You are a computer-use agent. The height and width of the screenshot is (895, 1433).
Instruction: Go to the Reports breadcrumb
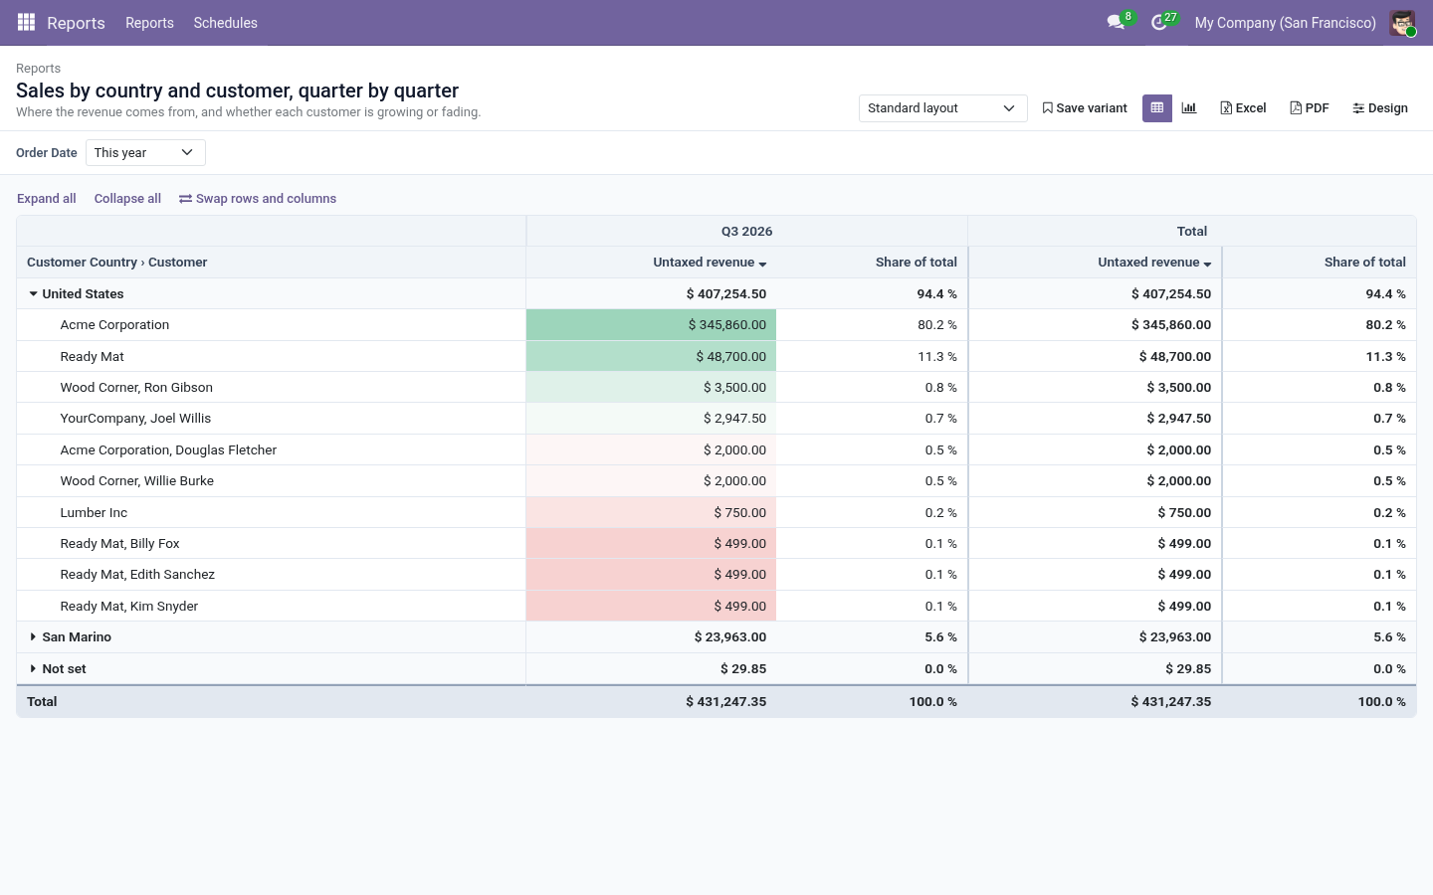(x=39, y=69)
